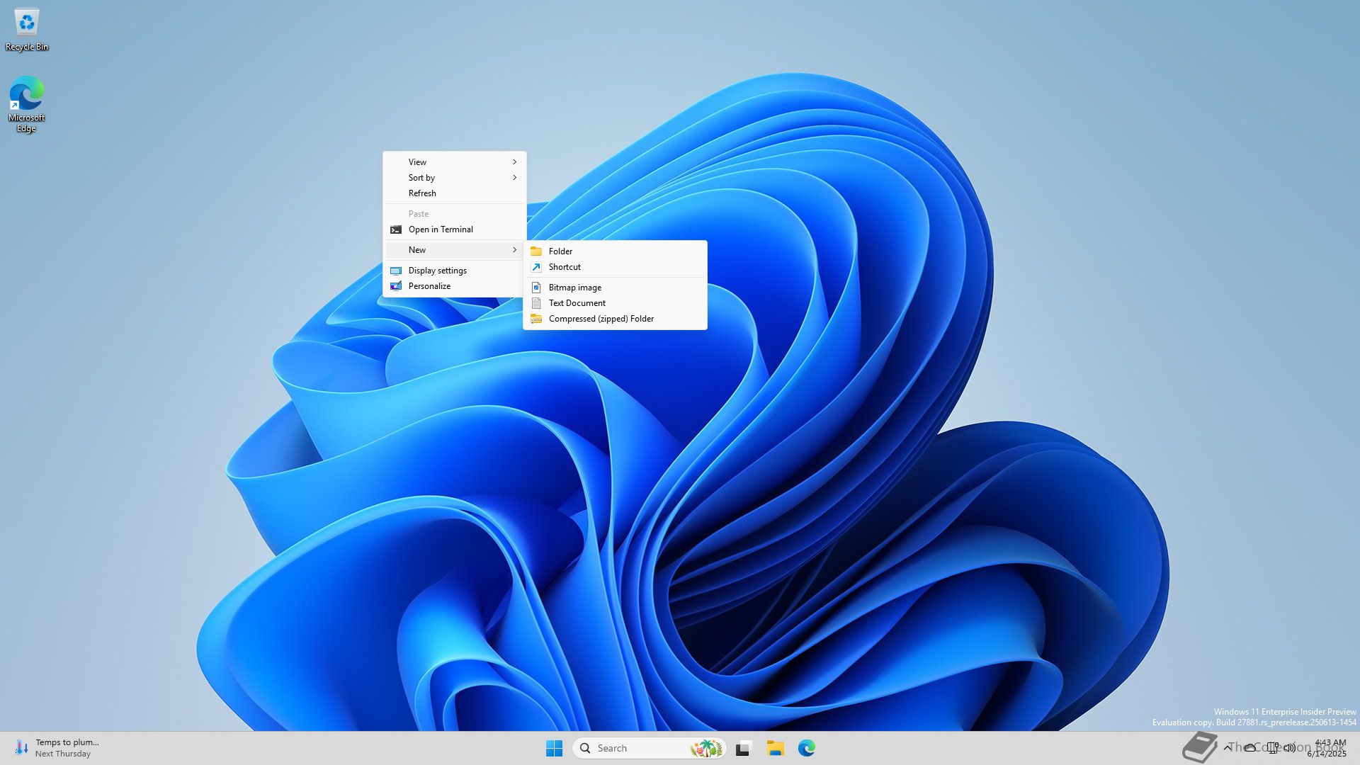Expand the View submenu
This screenshot has height=765, width=1360.
pyautogui.click(x=453, y=162)
